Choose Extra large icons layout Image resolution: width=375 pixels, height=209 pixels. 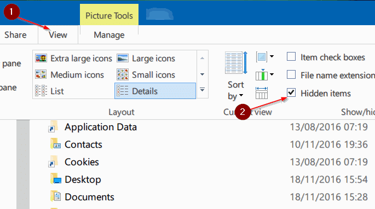(x=74, y=59)
